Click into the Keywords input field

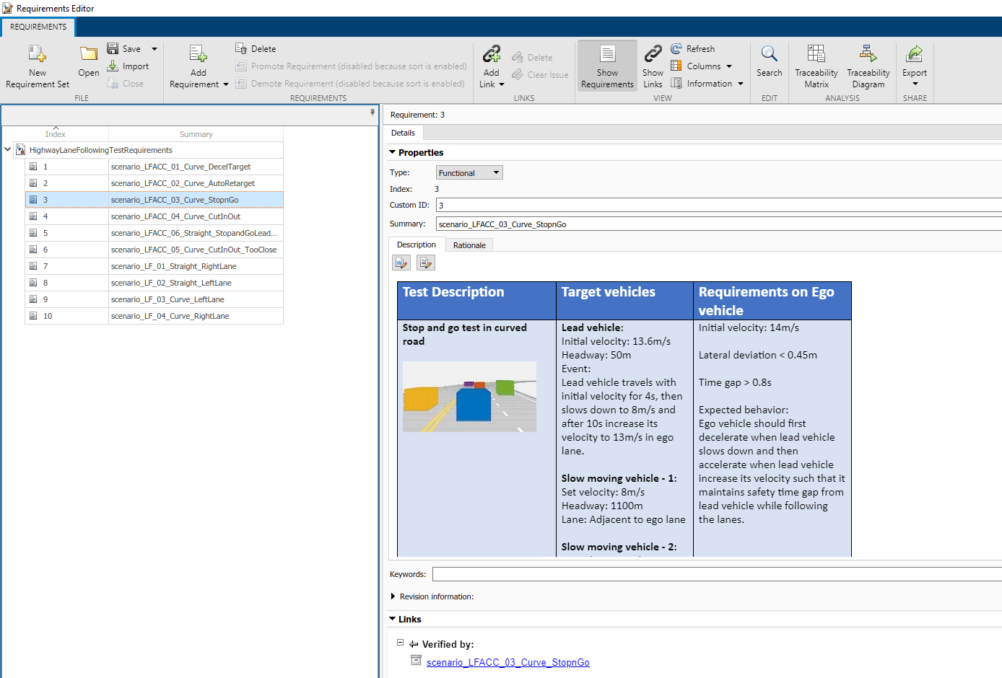pos(715,574)
